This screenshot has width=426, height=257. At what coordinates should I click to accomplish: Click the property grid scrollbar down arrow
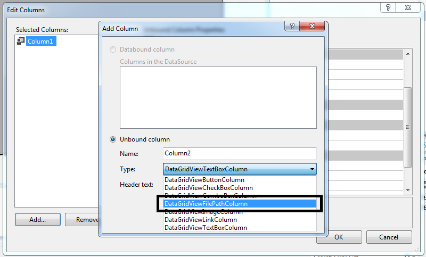point(408,190)
